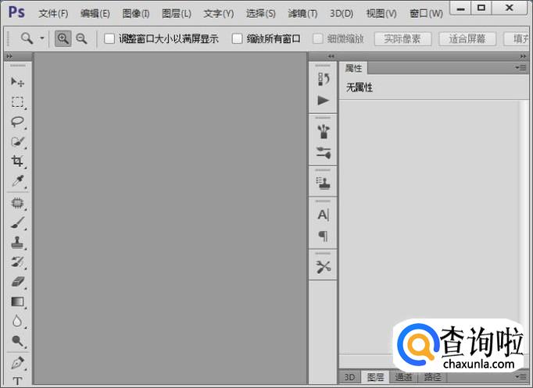Expand the toolbox with double-arrow

point(9,57)
